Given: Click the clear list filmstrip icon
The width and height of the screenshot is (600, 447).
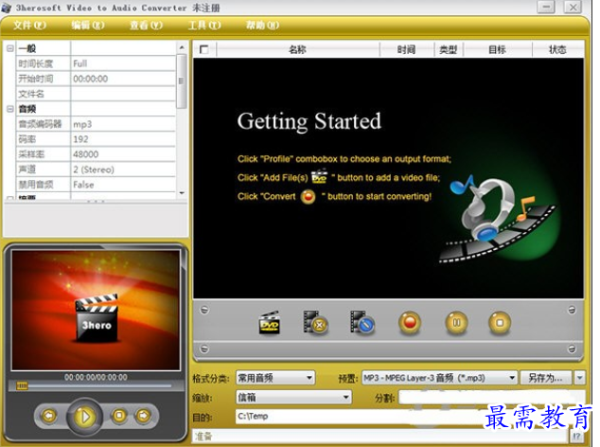Looking at the screenshot, I should (362, 323).
